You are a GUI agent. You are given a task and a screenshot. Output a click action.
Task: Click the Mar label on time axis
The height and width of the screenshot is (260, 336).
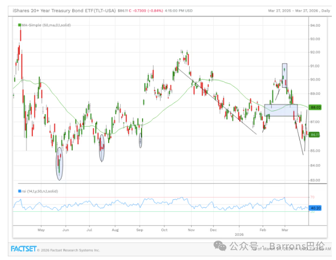tap(285, 230)
